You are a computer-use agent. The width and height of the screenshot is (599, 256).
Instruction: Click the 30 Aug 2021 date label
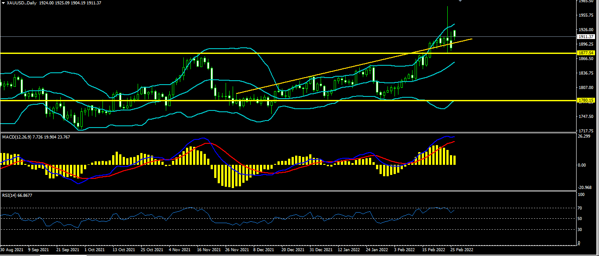(x=12, y=250)
